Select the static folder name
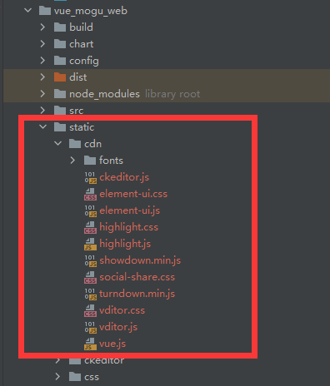The image size is (330, 386). pyautogui.click(x=82, y=127)
